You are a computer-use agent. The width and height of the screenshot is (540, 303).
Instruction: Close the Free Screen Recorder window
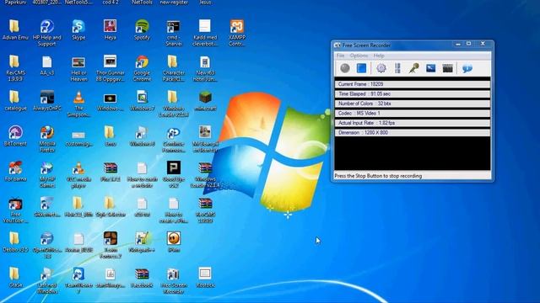483,44
